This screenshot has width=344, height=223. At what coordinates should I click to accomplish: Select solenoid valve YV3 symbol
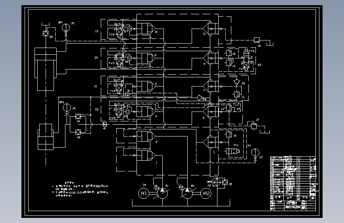(119, 59)
